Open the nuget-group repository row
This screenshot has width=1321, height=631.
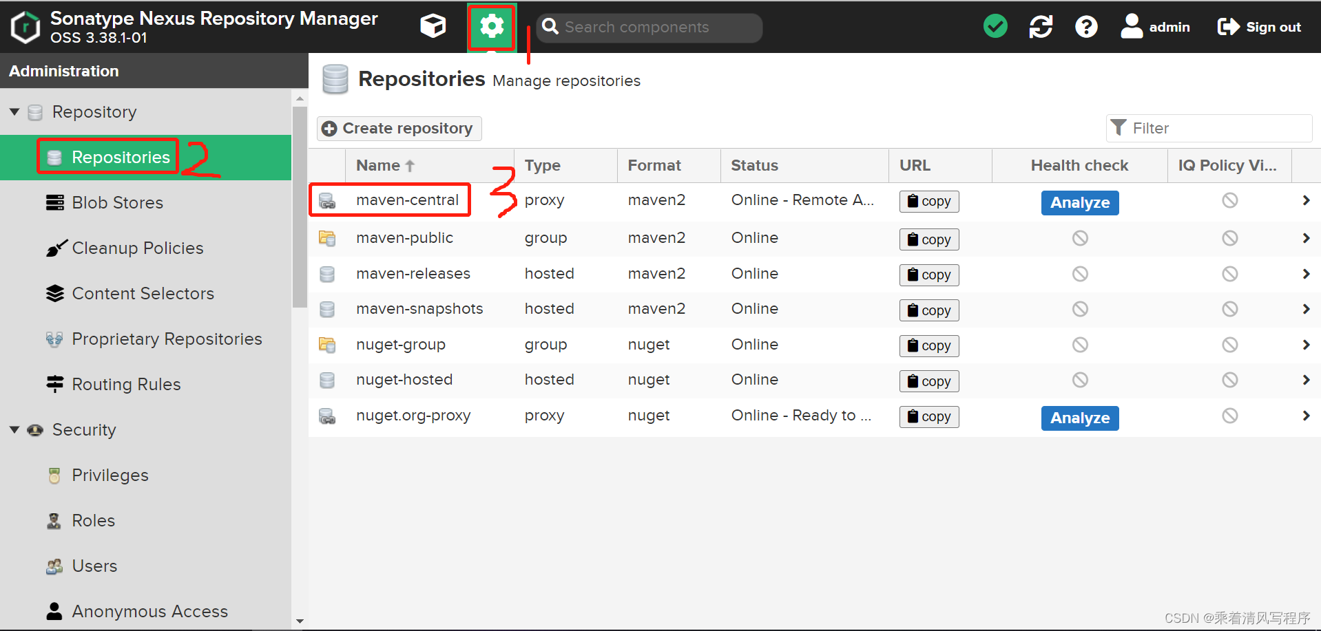(815, 345)
